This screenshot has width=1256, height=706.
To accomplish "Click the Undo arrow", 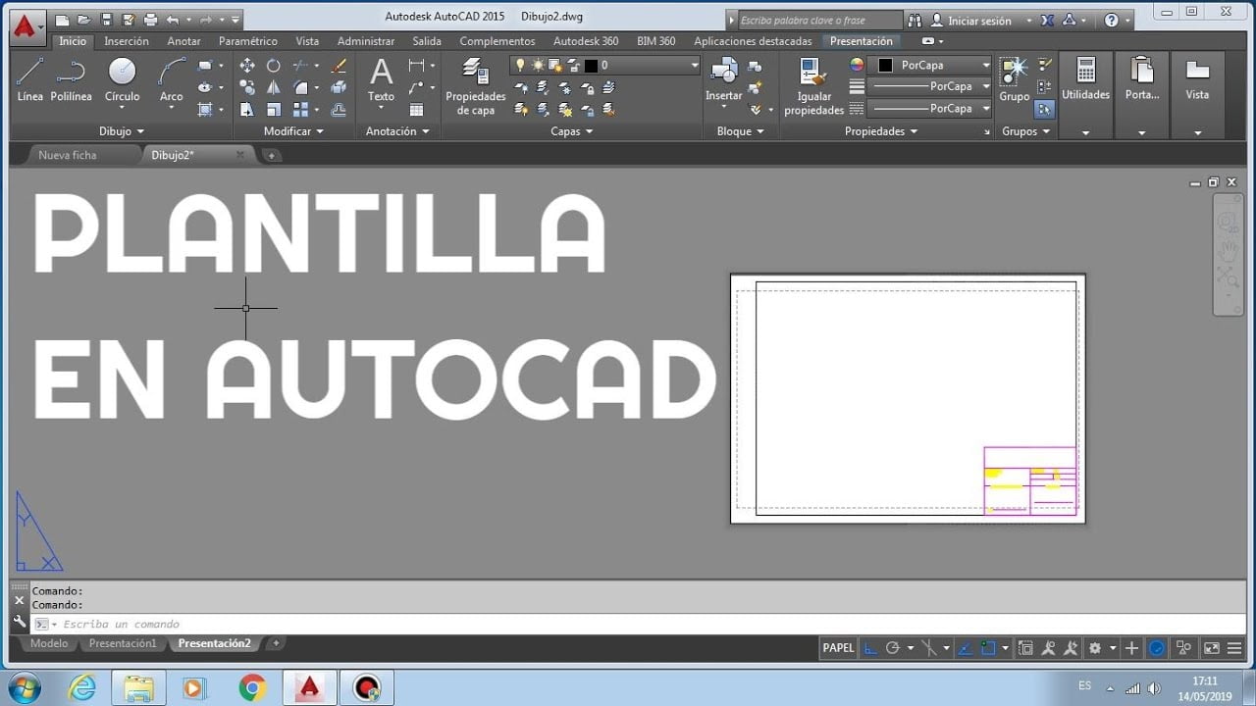I will 174,20.
